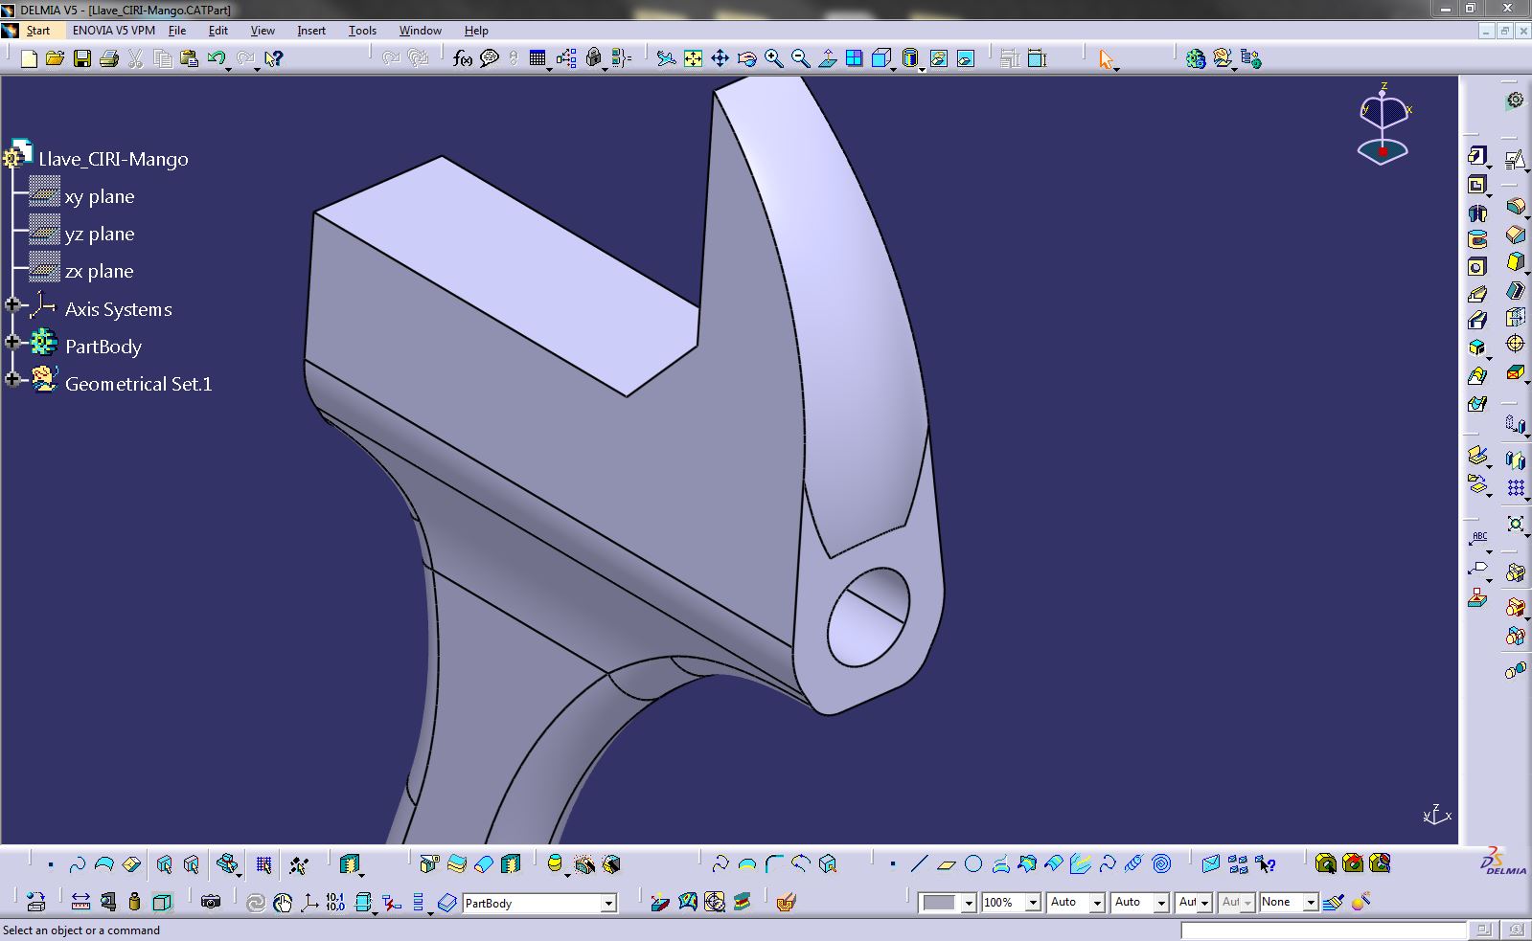Click the DELMIA logo icon
The height and width of the screenshot is (941, 1532).
pyautogui.click(x=1502, y=862)
